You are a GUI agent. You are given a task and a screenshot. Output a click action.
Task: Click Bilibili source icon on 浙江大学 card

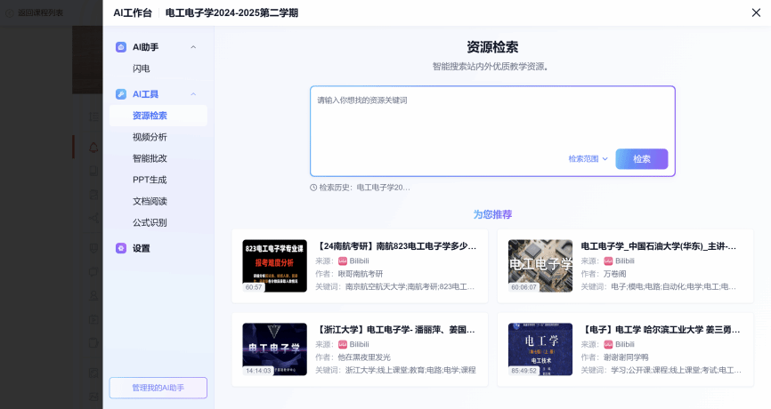point(342,344)
